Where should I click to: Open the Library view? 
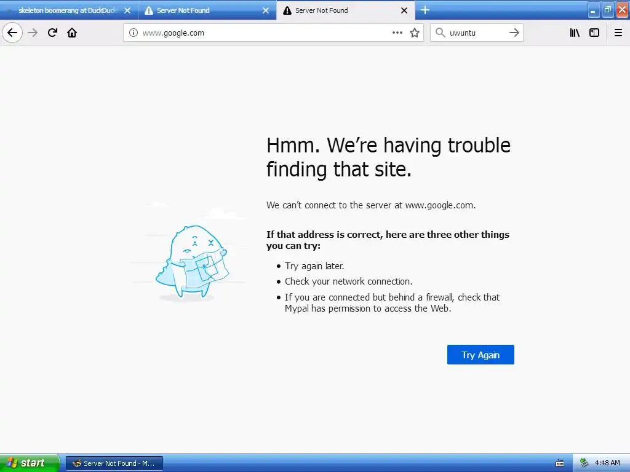tap(575, 33)
